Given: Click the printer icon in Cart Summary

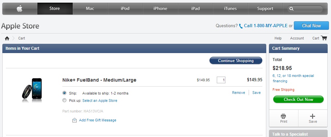Looking at the screenshot, I should [x=283, y=116].
